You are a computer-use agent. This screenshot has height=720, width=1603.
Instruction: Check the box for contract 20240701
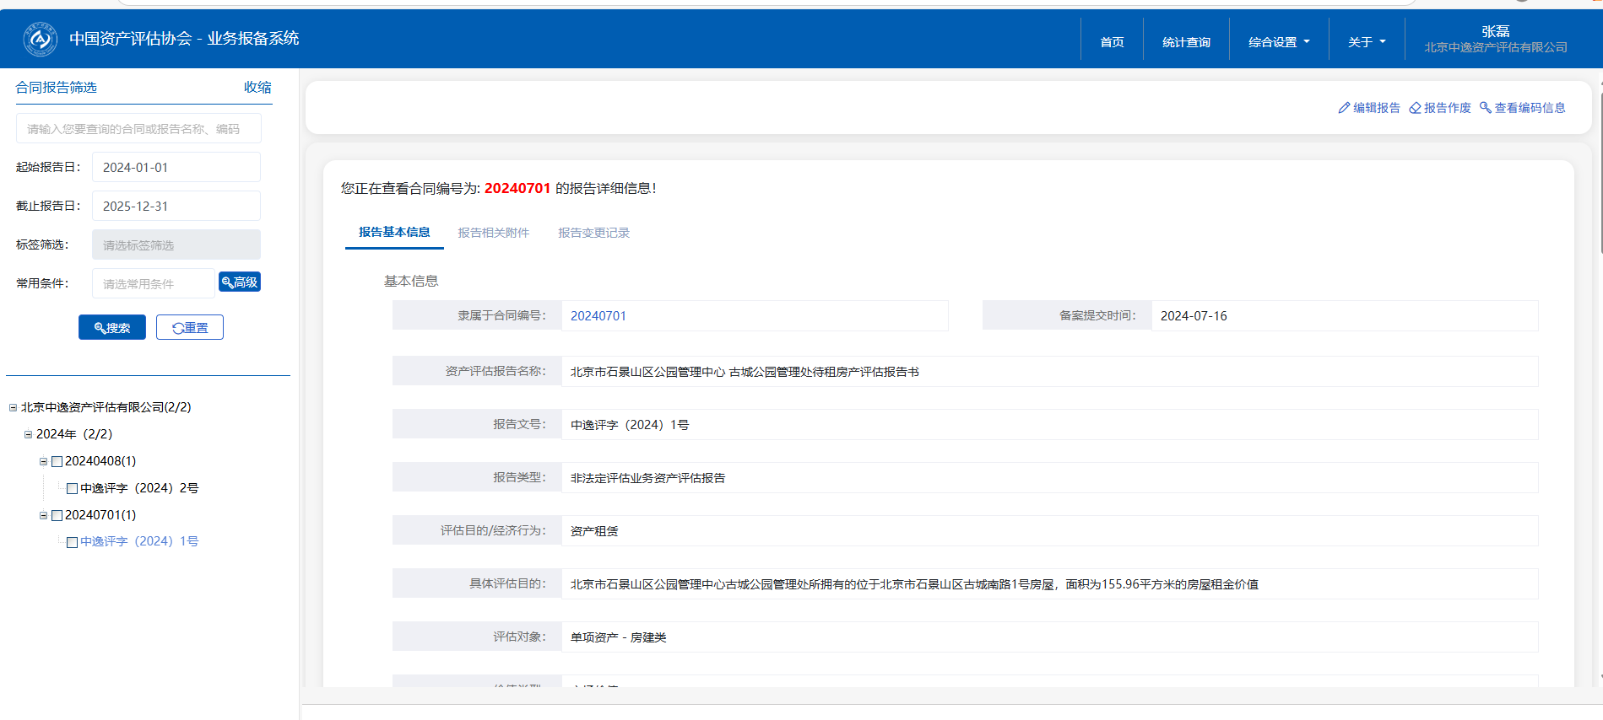click(57, 515)
